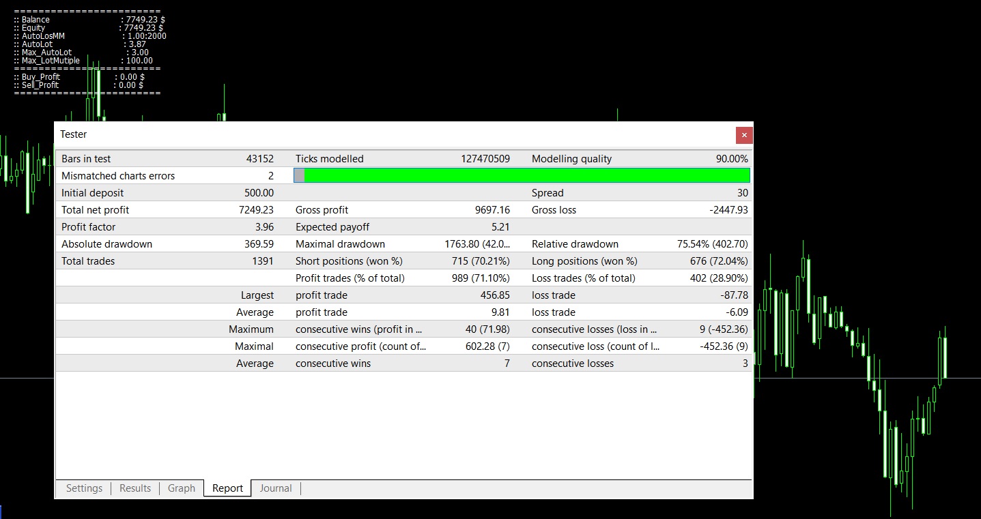Click the Sell_Profit line on chart
The image size is (981, 519).
(79, 85)
